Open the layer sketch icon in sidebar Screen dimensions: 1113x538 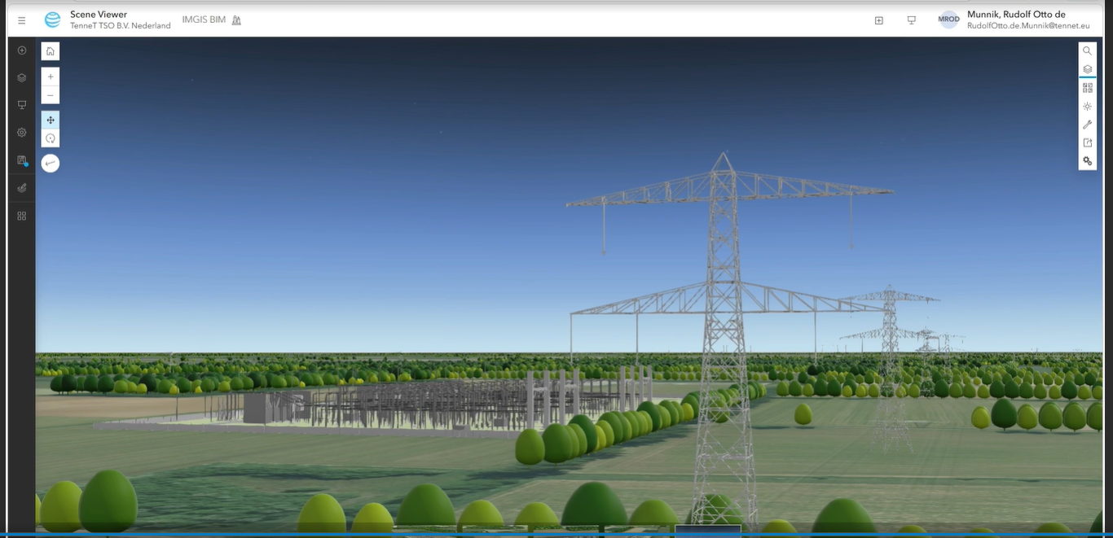22,188
